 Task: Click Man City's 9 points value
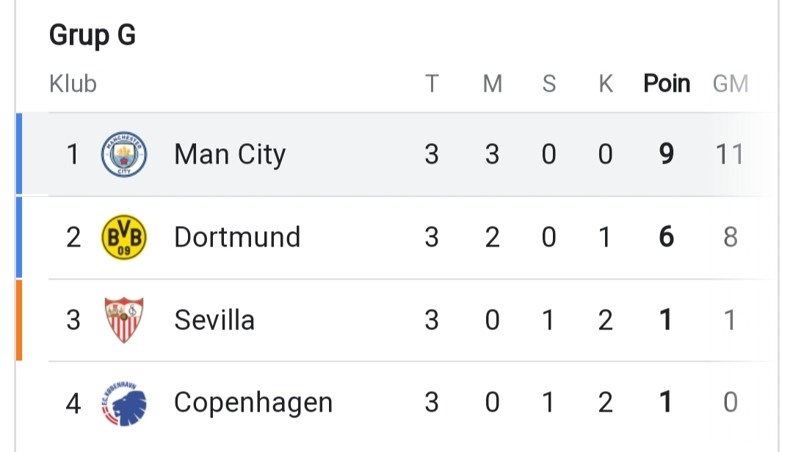[667, 154]
